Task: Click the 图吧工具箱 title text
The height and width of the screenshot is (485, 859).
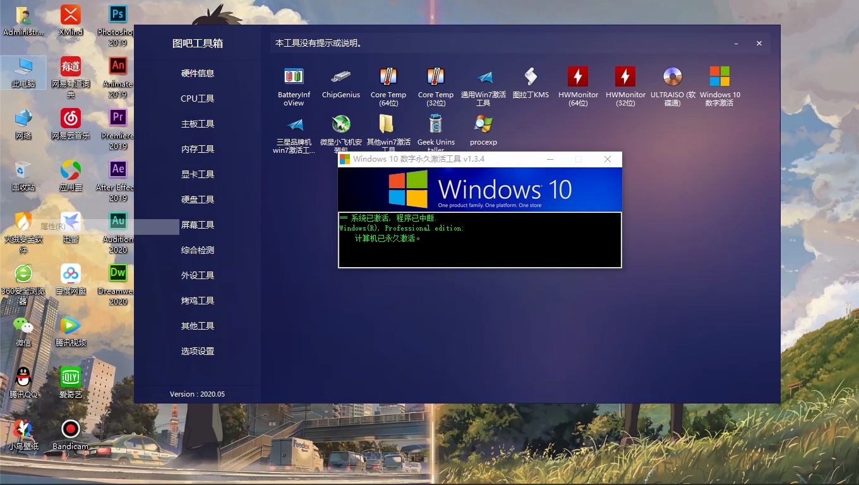Action: (x=198, y=44)
